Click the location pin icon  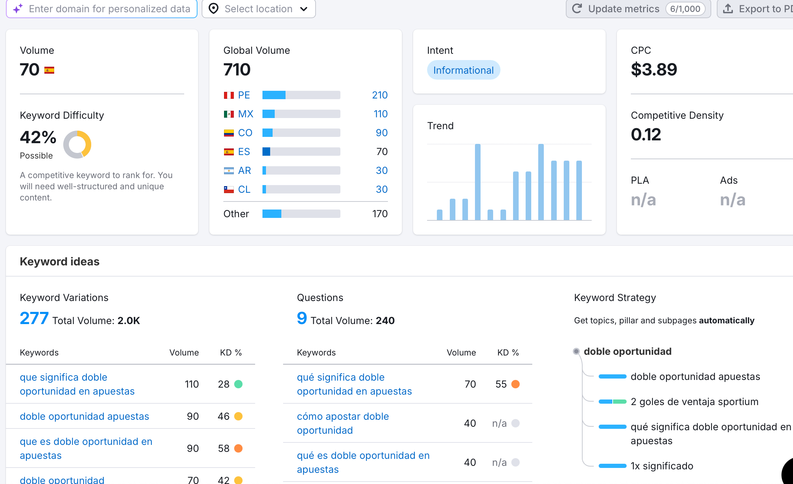point(214,8)
